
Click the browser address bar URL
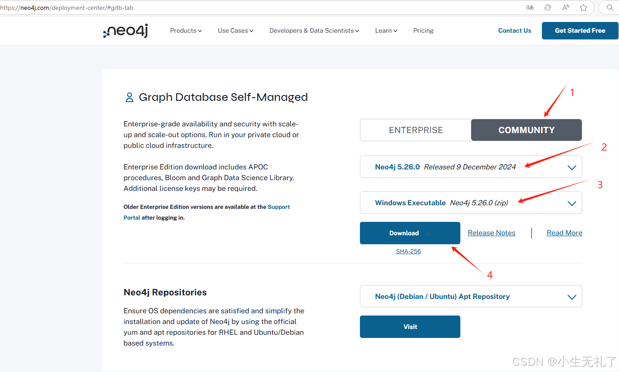point(67,8)
